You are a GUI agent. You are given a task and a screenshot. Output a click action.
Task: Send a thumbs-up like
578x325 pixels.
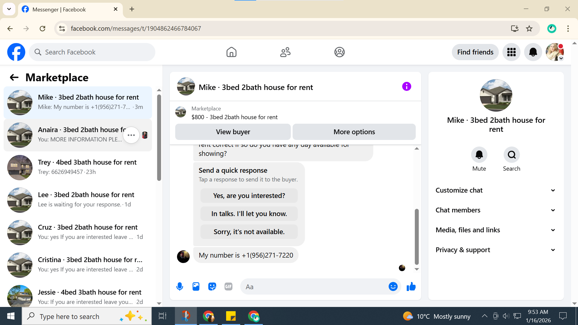pos(411,286)
